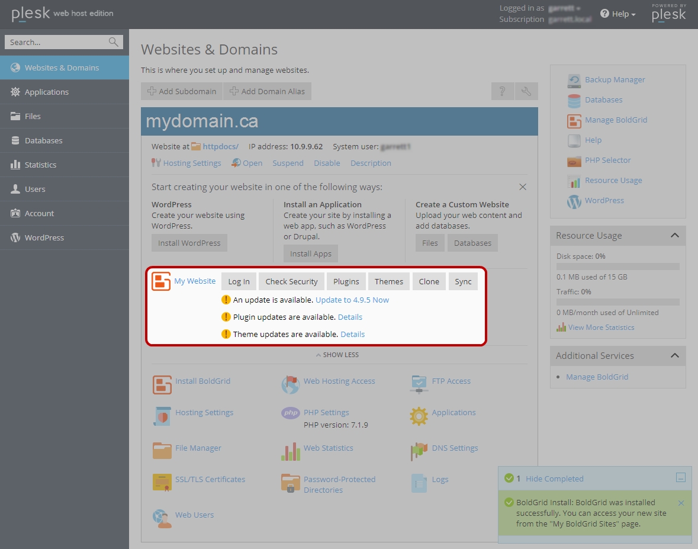The height and width of the screenshot is (549, 698).
Task: Click the PHP Settings icon
Action: click(290, 413)
